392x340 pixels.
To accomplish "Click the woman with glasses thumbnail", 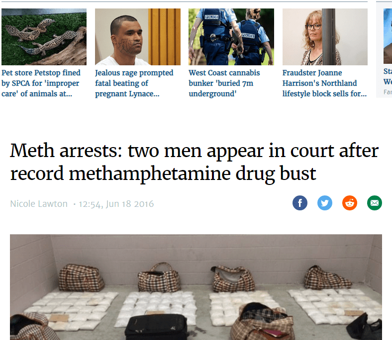I will 325,37.
